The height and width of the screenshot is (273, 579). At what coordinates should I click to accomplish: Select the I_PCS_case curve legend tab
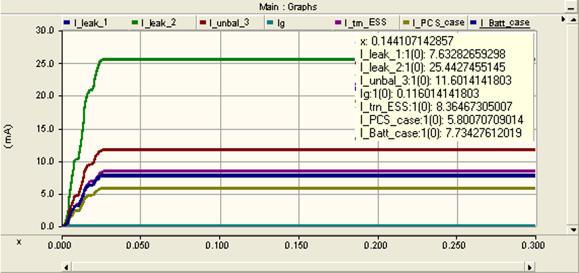coord(434,22)
